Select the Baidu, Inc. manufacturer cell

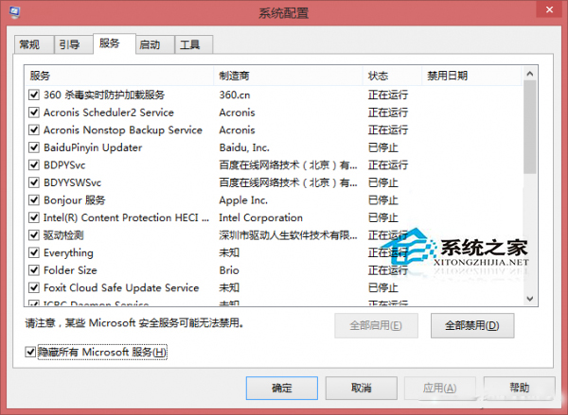point(244,147)
